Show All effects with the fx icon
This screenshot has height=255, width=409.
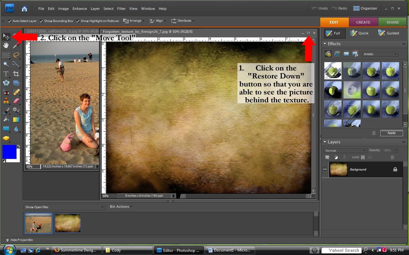pos(355,54)
